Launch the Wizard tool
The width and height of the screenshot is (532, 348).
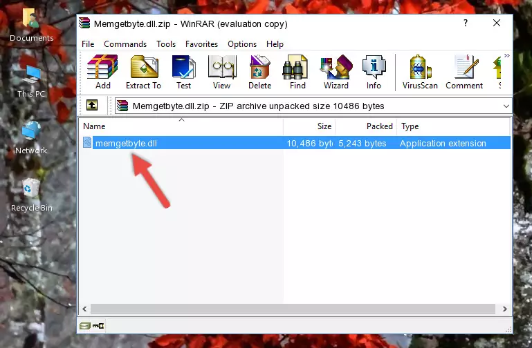[x=336, y=72]
